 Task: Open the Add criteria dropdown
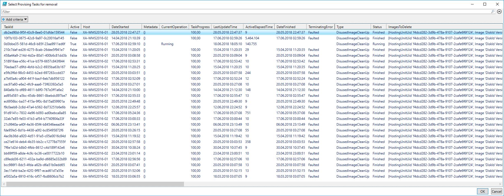(15, 20)
